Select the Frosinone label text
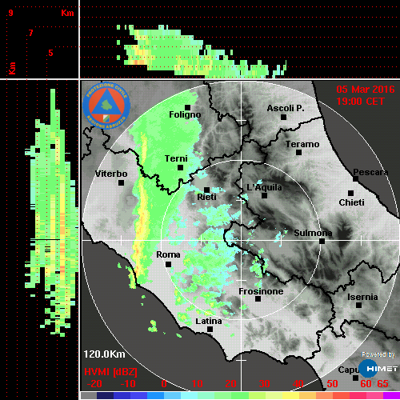The image size is (400, 400). pos(261,291)
